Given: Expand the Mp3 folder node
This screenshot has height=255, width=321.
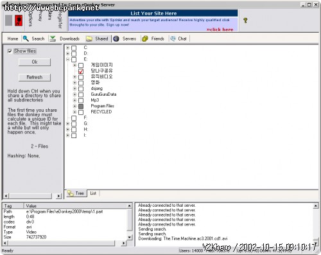Looking at the screenshot, I should point(74,100).
